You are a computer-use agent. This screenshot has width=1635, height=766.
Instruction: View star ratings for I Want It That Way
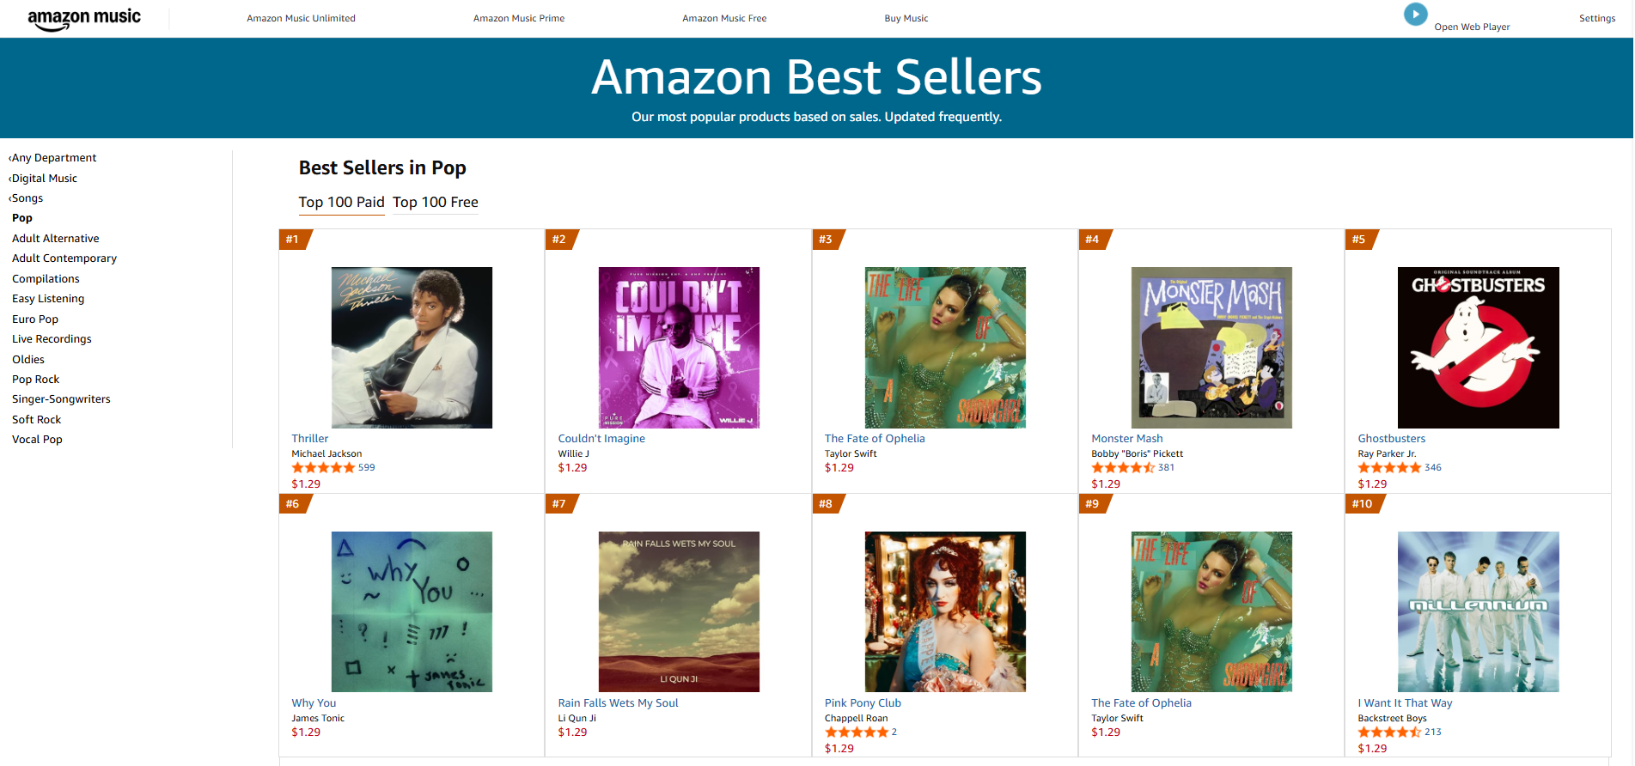1389,733
